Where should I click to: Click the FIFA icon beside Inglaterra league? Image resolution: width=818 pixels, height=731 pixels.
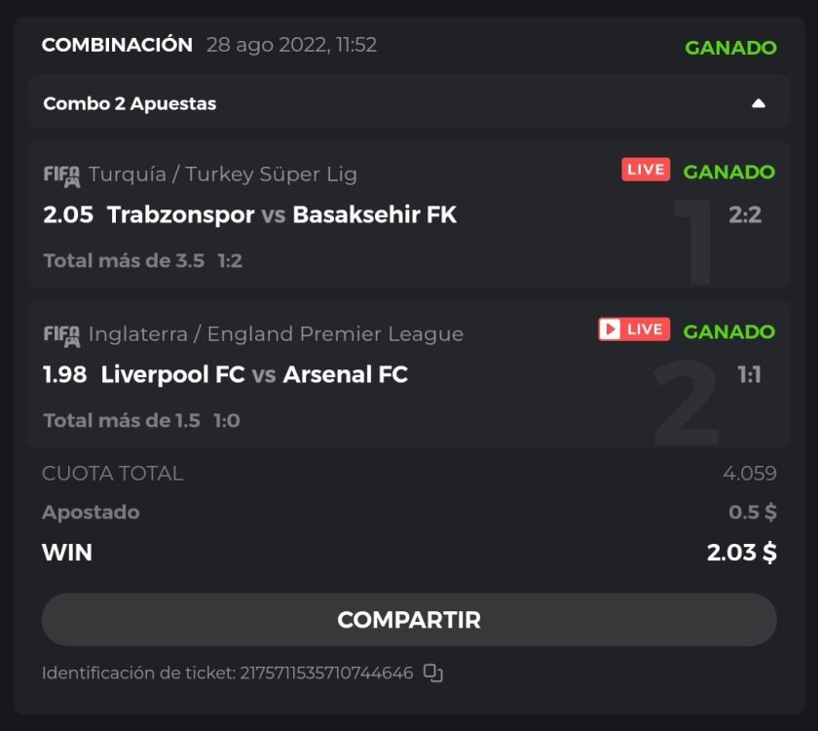tap(61, 335)
